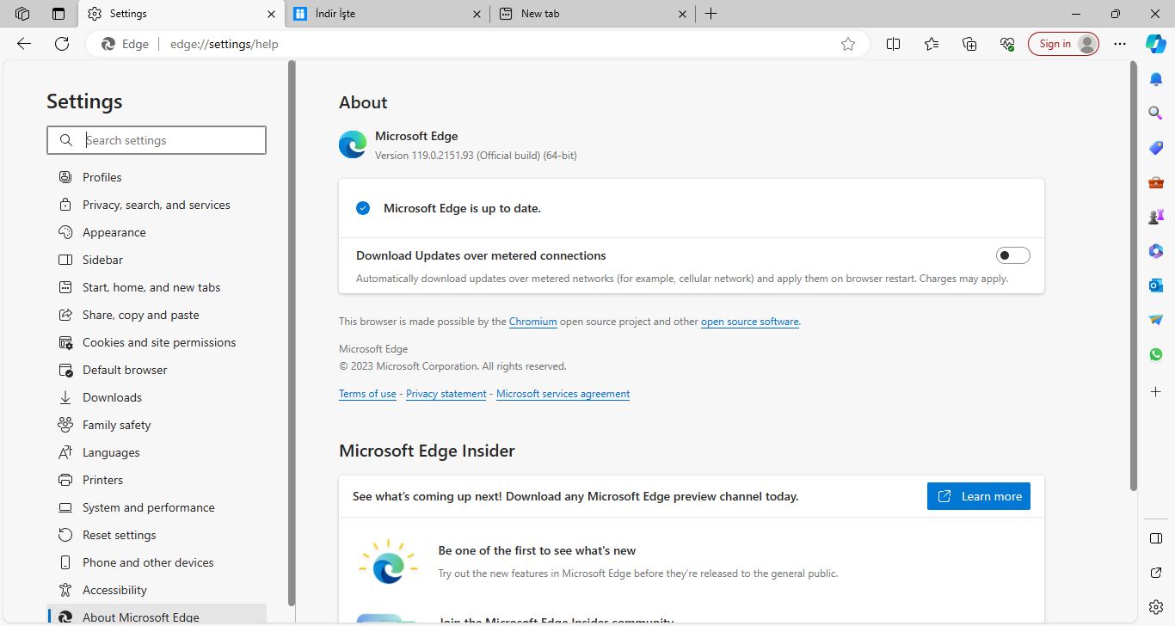Viewport: 1175px width, 626px height.
Task: Open a new tab with plus button
Action: (711, 14)
